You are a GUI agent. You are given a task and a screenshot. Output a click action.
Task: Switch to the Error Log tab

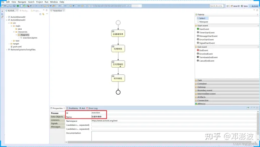coord(92,108)
